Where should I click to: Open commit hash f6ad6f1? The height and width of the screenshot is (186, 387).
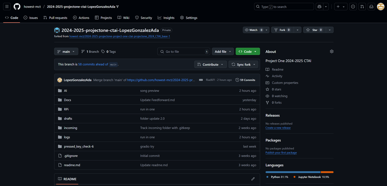pyautogui.click(x=211, y=80)
